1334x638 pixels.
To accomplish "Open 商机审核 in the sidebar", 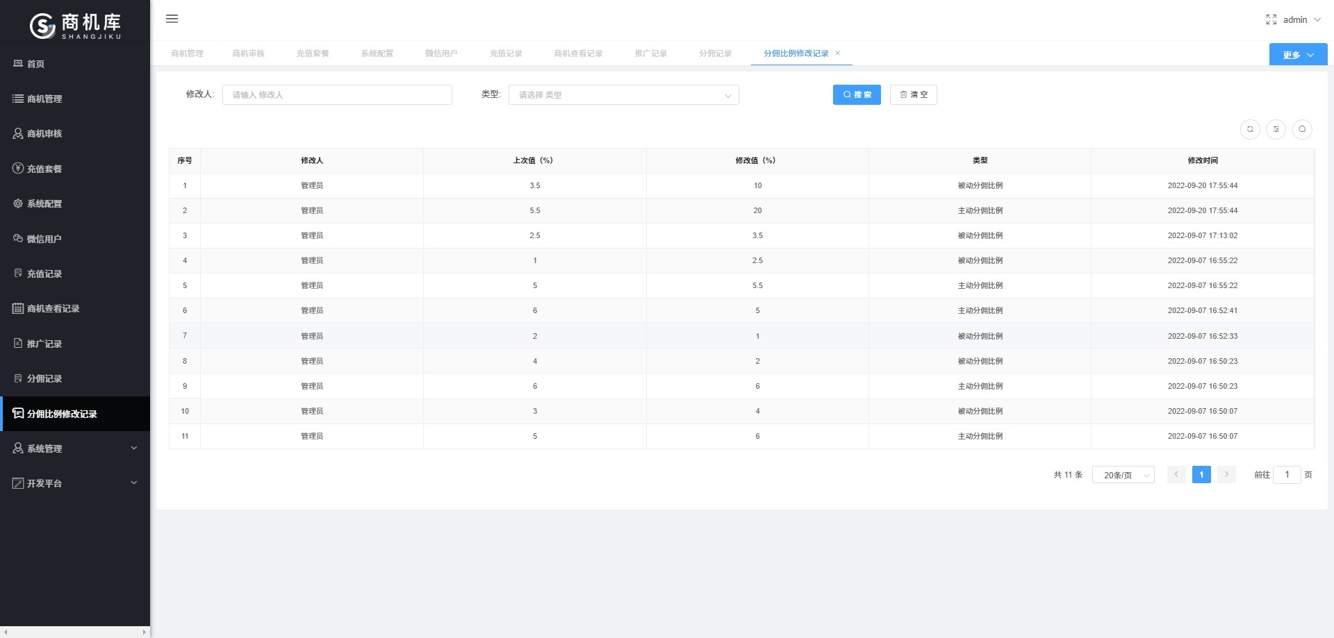I will (x=75, y=133).
